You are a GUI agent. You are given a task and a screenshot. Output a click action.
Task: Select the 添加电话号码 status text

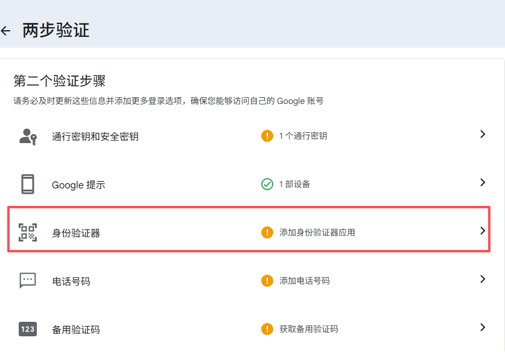click(x=304, y=281)
